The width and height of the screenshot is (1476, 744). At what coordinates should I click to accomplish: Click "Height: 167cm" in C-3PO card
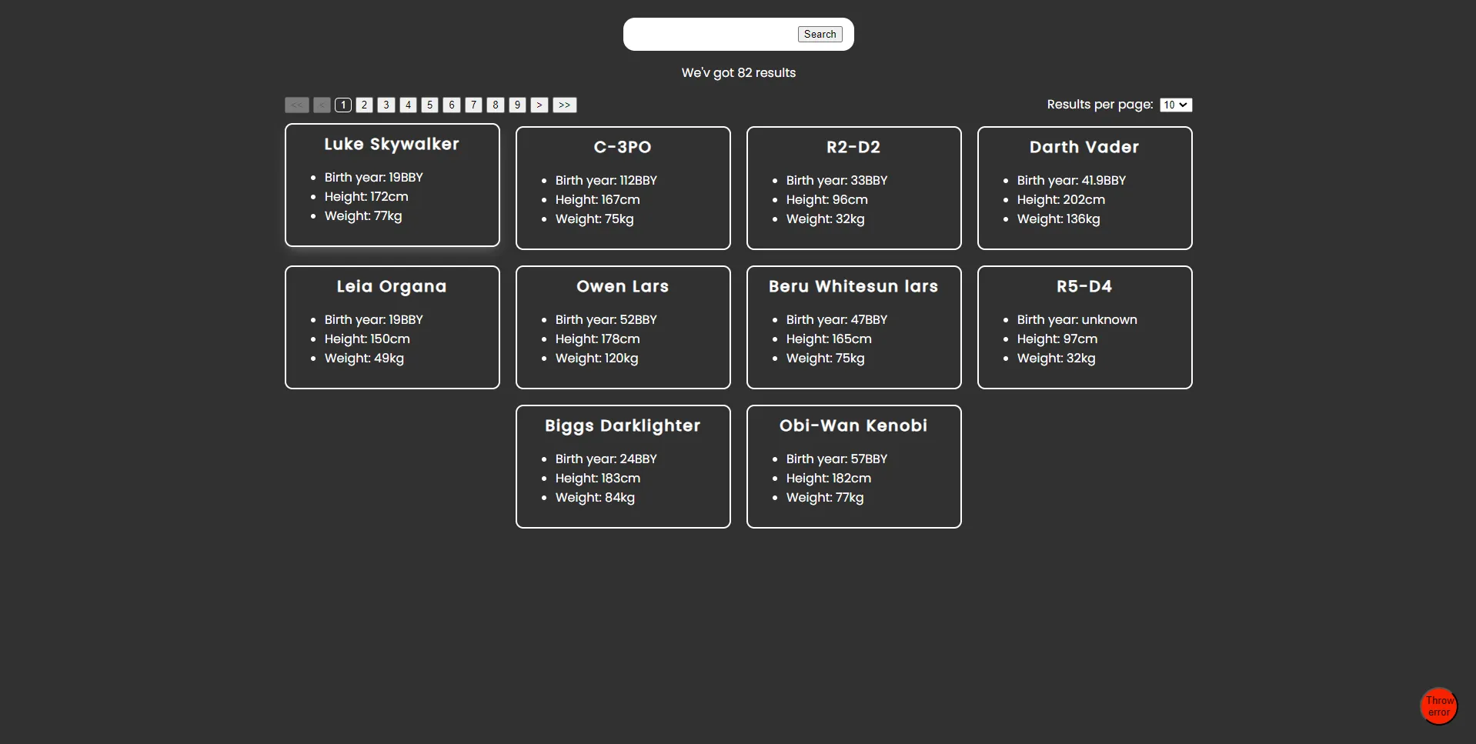[598, 199]
